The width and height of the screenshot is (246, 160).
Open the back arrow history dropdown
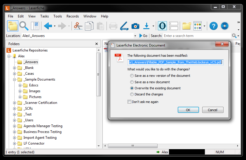55,26
